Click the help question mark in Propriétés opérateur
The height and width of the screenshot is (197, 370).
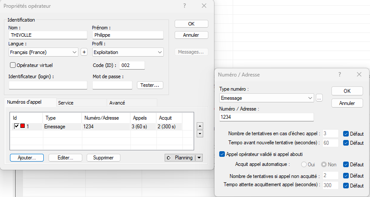pyautogui.click(x=185, y=6)
